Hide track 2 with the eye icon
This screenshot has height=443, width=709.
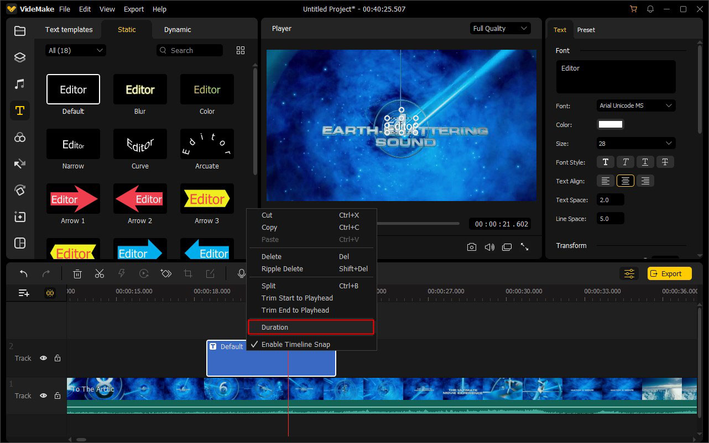[43, 358]
